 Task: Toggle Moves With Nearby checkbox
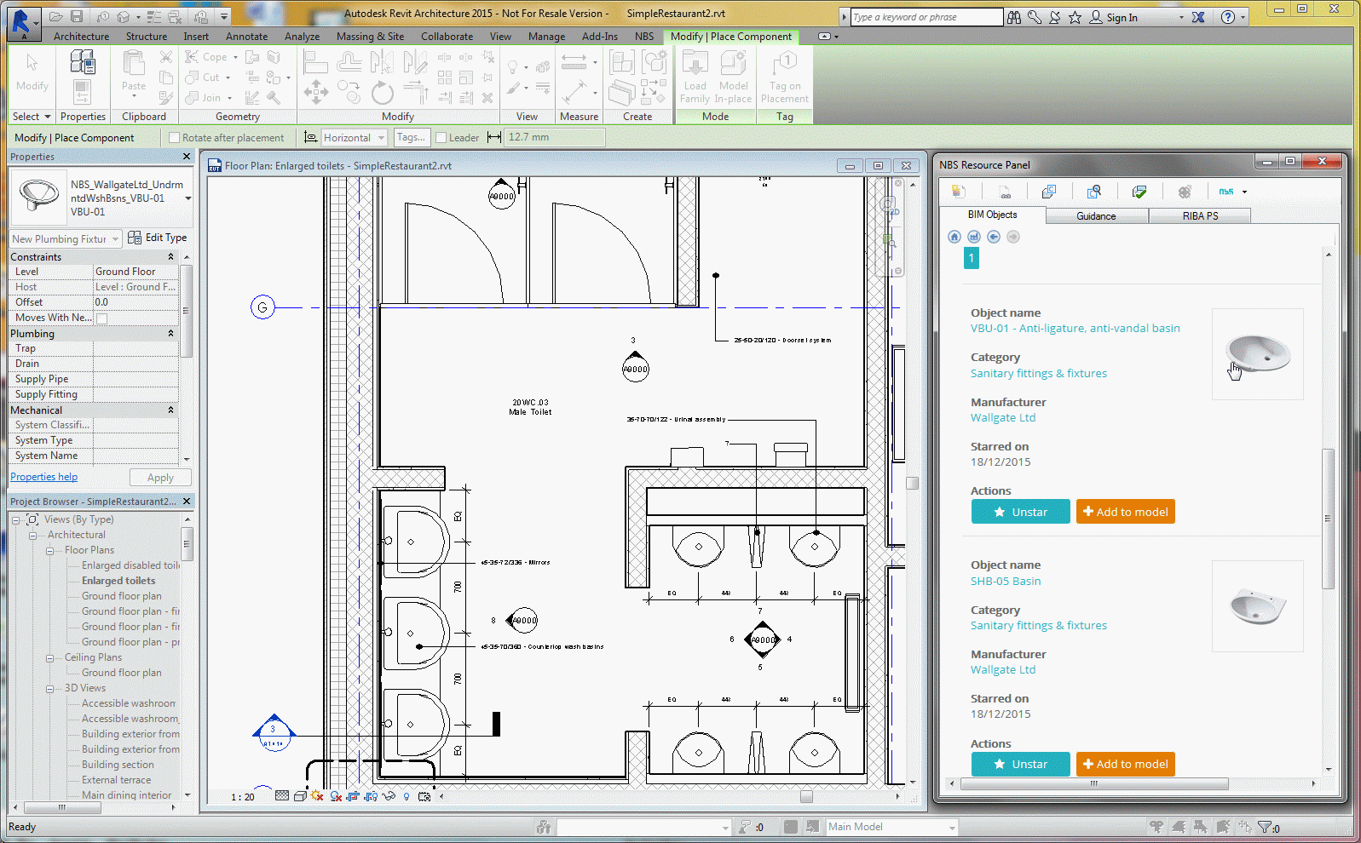102,318
